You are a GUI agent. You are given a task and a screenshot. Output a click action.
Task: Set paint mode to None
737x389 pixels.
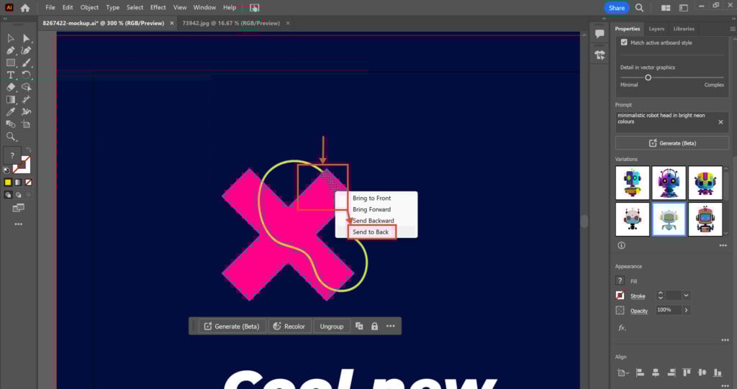[29, 183]
